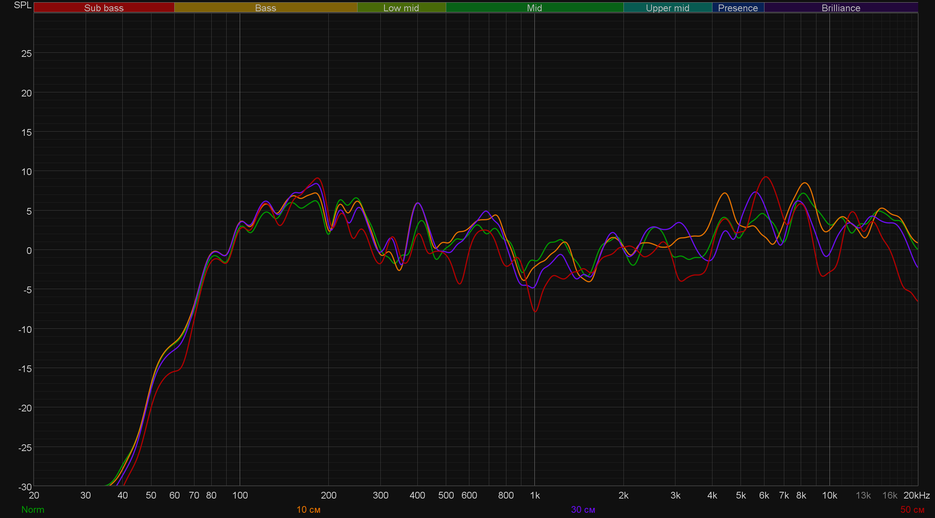Click the 10k frequency axis label
The width and height of the screenshot is (935, 518).
pos(829,495)
